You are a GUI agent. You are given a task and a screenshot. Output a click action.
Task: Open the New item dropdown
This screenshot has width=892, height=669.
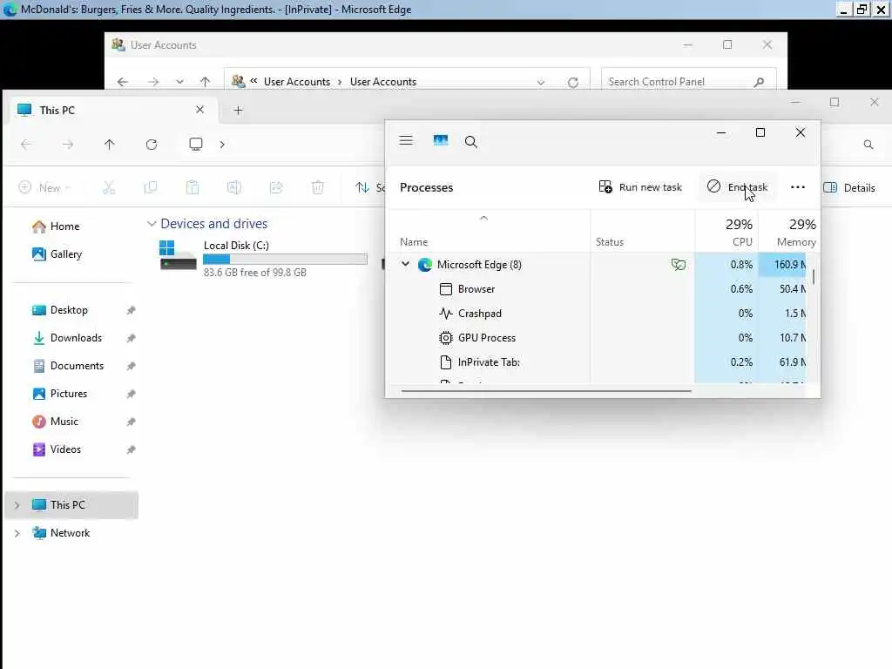[x=44, y=187]
